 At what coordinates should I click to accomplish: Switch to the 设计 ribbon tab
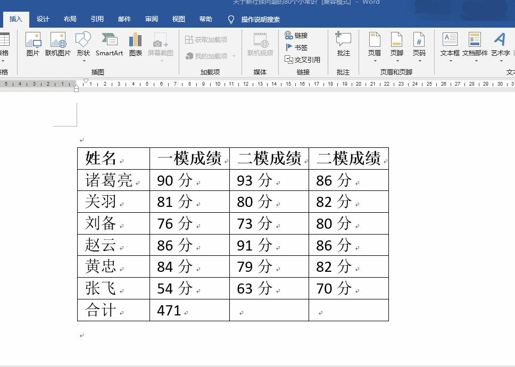click(42, 19)
